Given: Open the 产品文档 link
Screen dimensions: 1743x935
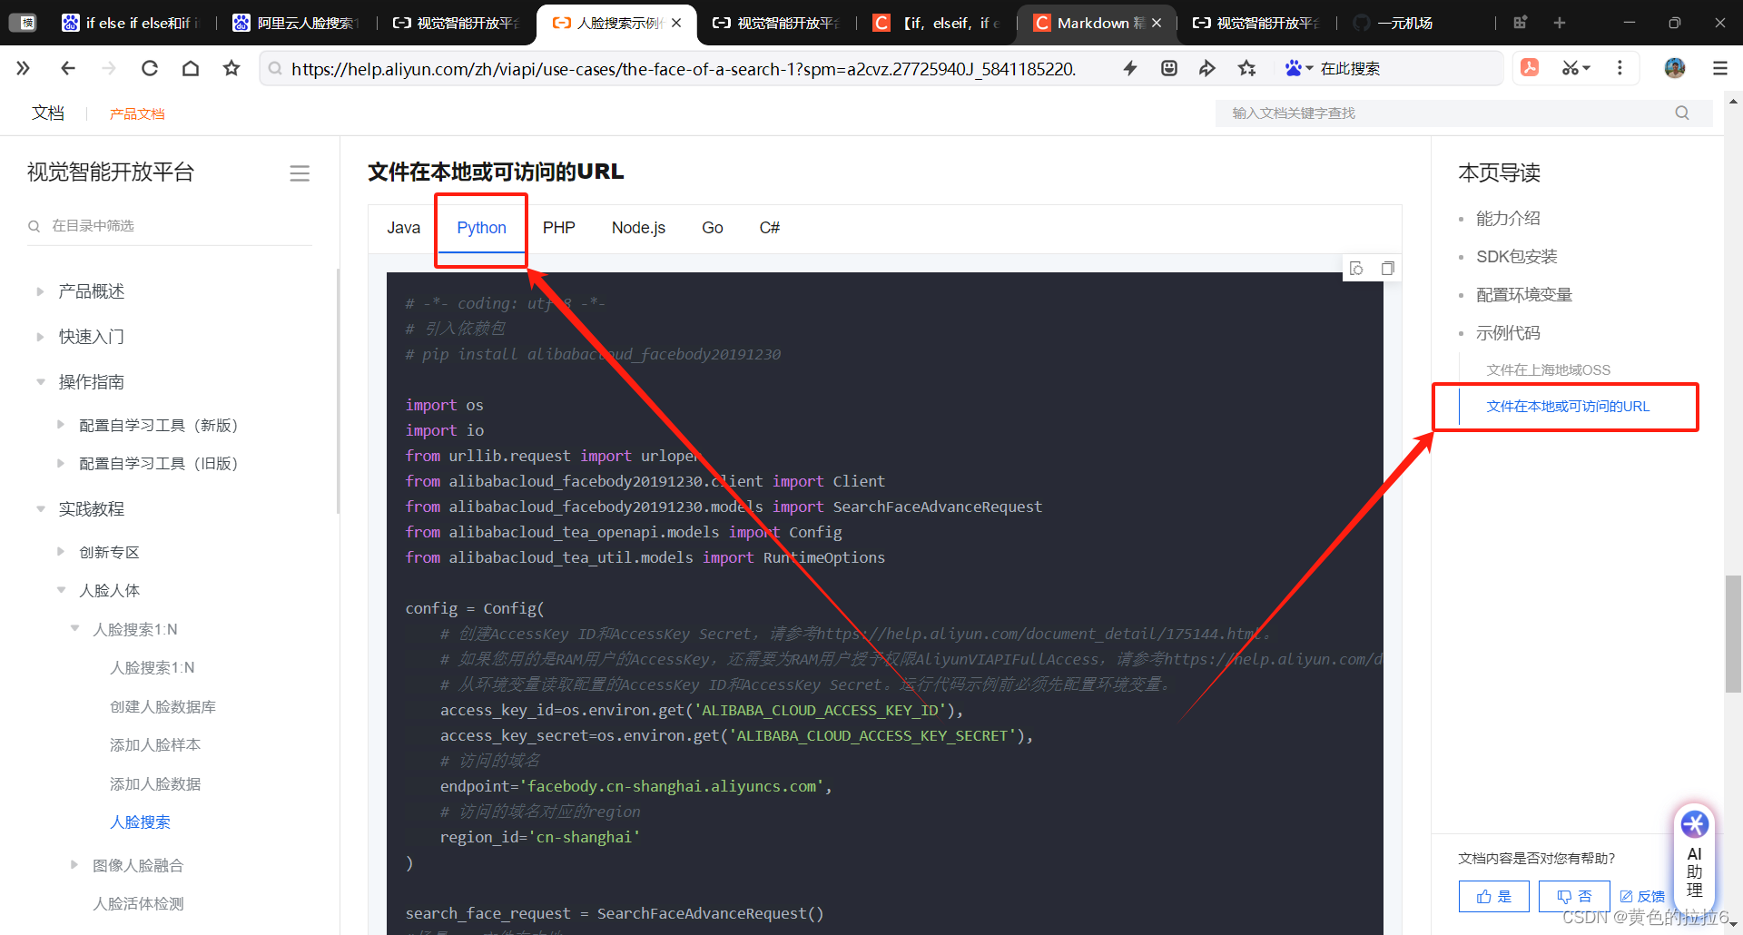Looking at the screenshot, I should click(137, 113).
